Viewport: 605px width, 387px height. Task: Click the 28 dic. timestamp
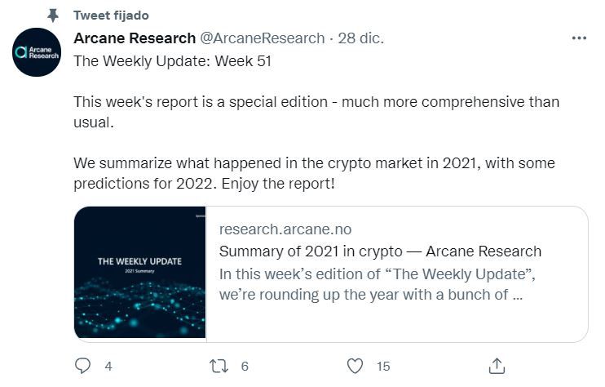[x=361, y=38]
